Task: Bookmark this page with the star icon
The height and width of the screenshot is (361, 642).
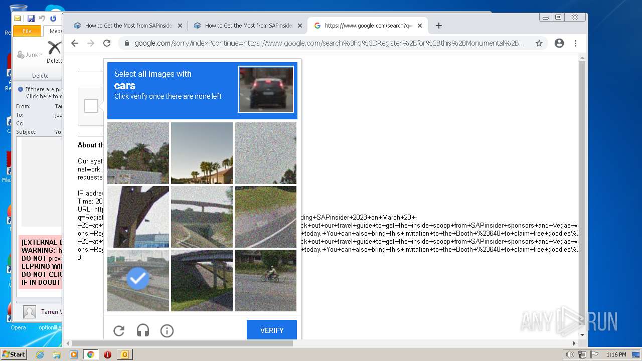Action: (539, 43)
